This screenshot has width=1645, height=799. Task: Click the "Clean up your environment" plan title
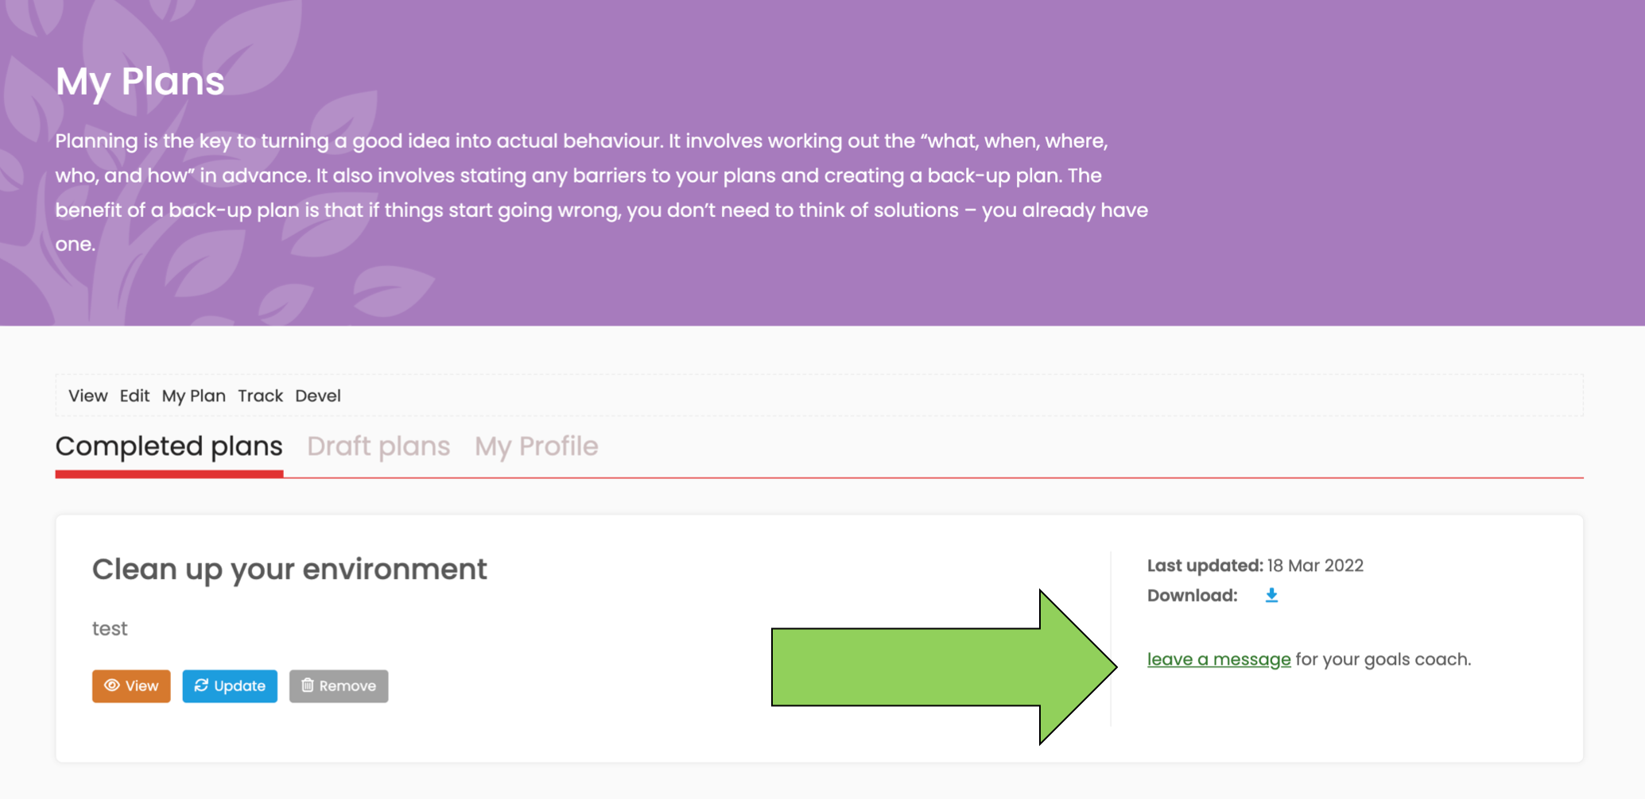tap(289, 569)
